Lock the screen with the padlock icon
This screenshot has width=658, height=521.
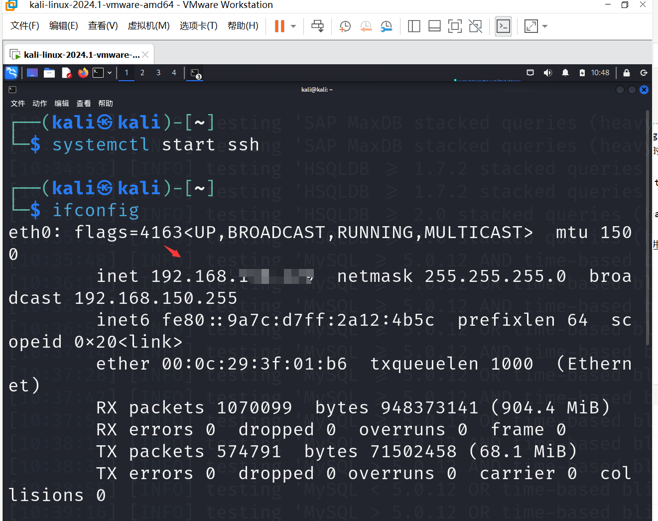pos(627,73)
